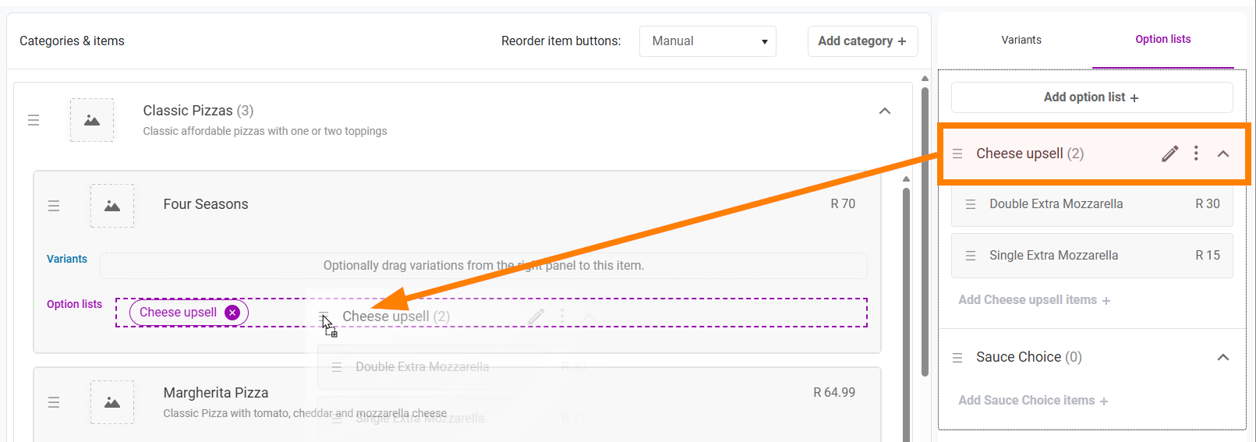The image size is (1256, 442).
Task: Click the Add option list button
Action: 1091,97
